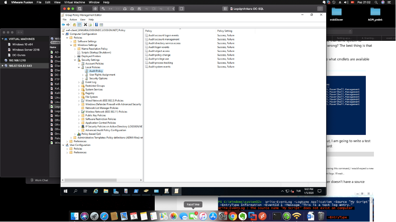The image size is (396, 222).
Task: Open Terminal from the Dock
Action: pyautogui.click(x=276, y=216)
